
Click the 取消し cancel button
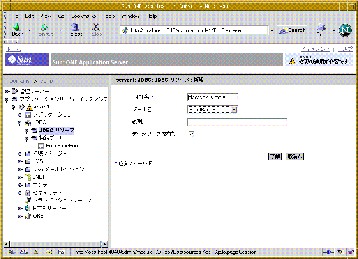tap(295, 157)
